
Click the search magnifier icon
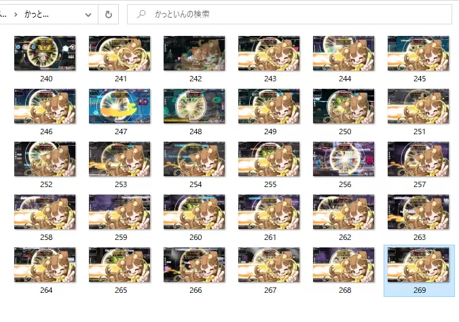[x=141, y=14]
